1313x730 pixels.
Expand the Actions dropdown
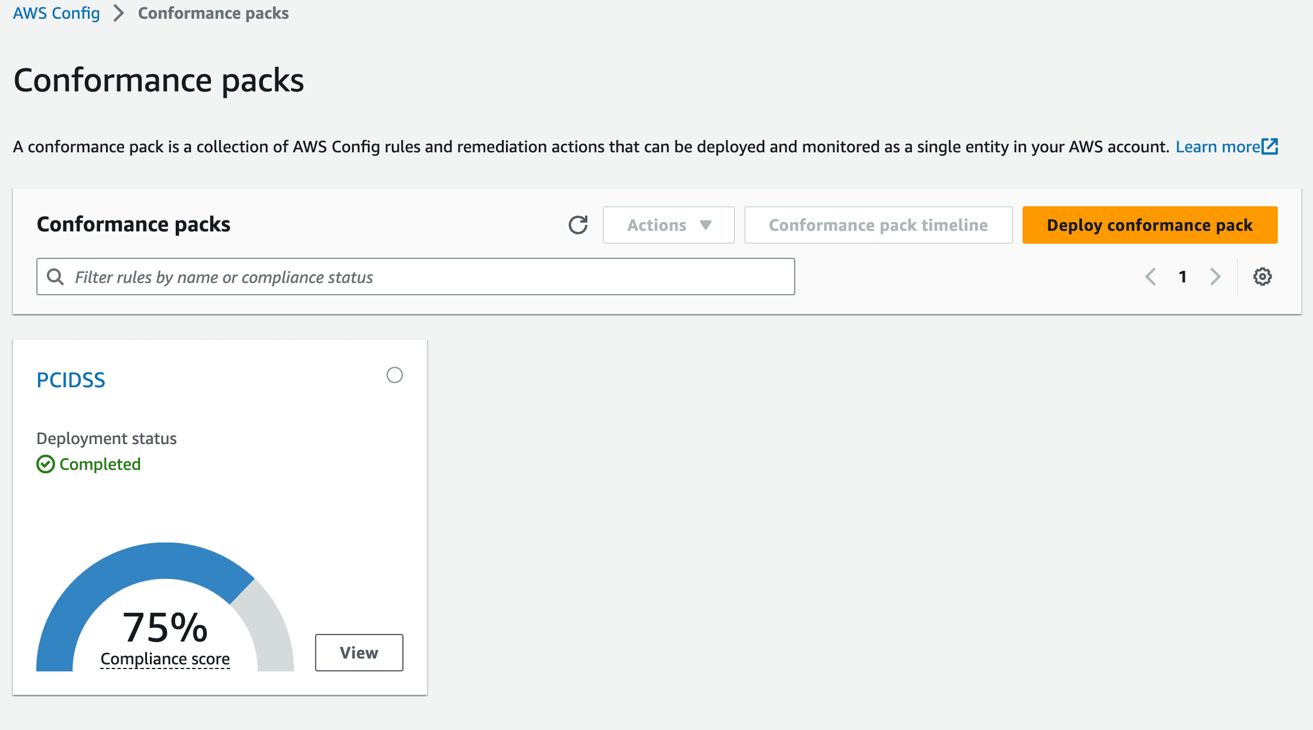tap(669, 225)
